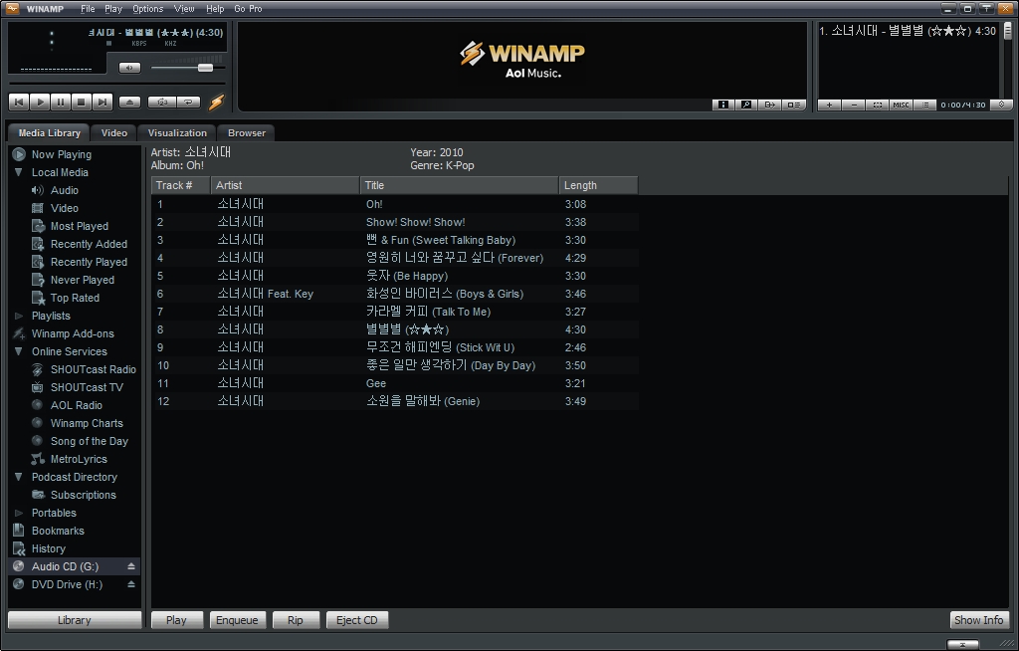This screenshot has width=1019, height=651.
Task: Open the playlist MISC menu
Action: pyautogui.click(x=901, y=105)
